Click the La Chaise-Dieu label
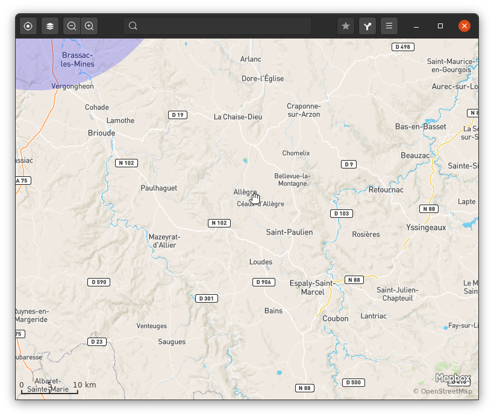 click(238, 117)
